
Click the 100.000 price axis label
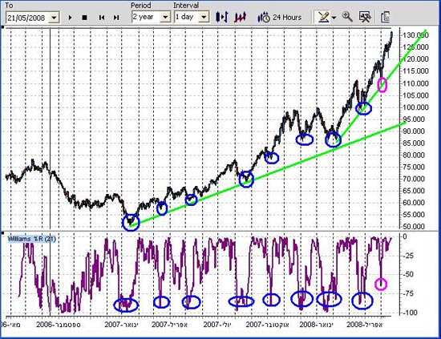415,107
